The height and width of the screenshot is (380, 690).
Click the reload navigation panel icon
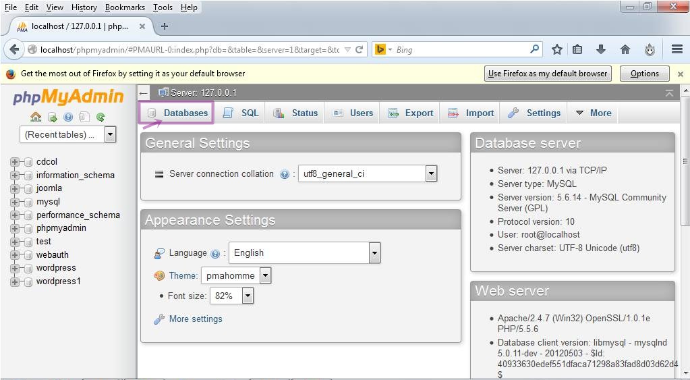click(x=100, y=117)
